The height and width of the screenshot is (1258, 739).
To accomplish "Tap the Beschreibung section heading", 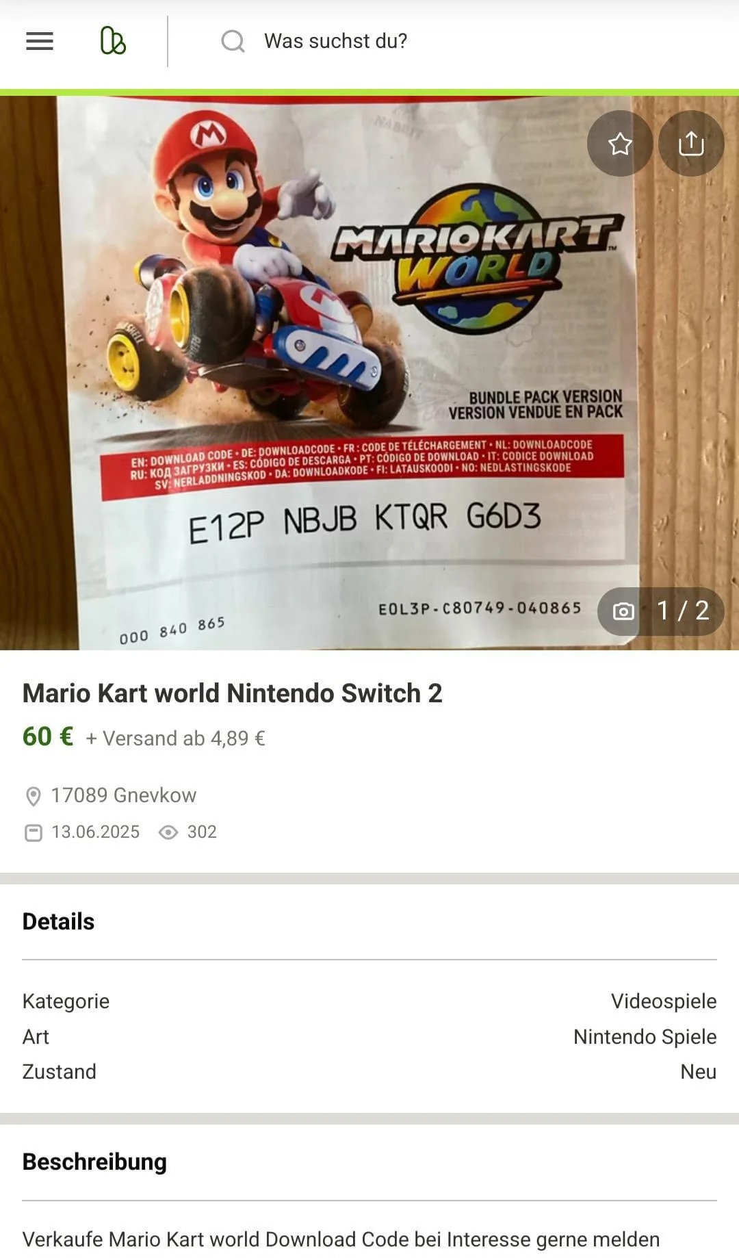I will 94,1162.
